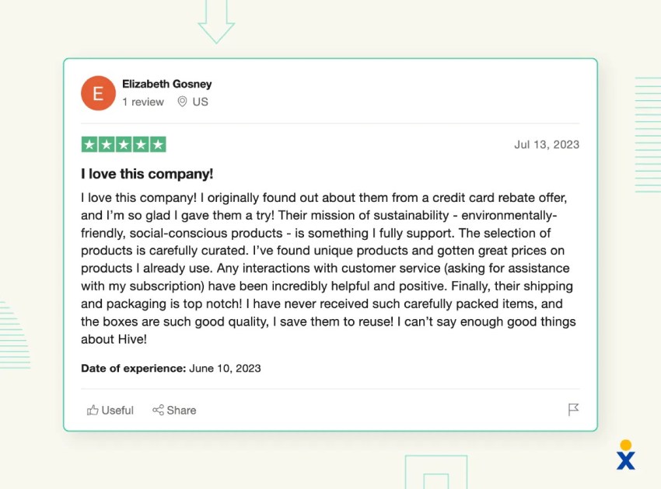Click the third green rating star
The width and height of the screenshot is (661, 489).
click(x=124, y=144)
